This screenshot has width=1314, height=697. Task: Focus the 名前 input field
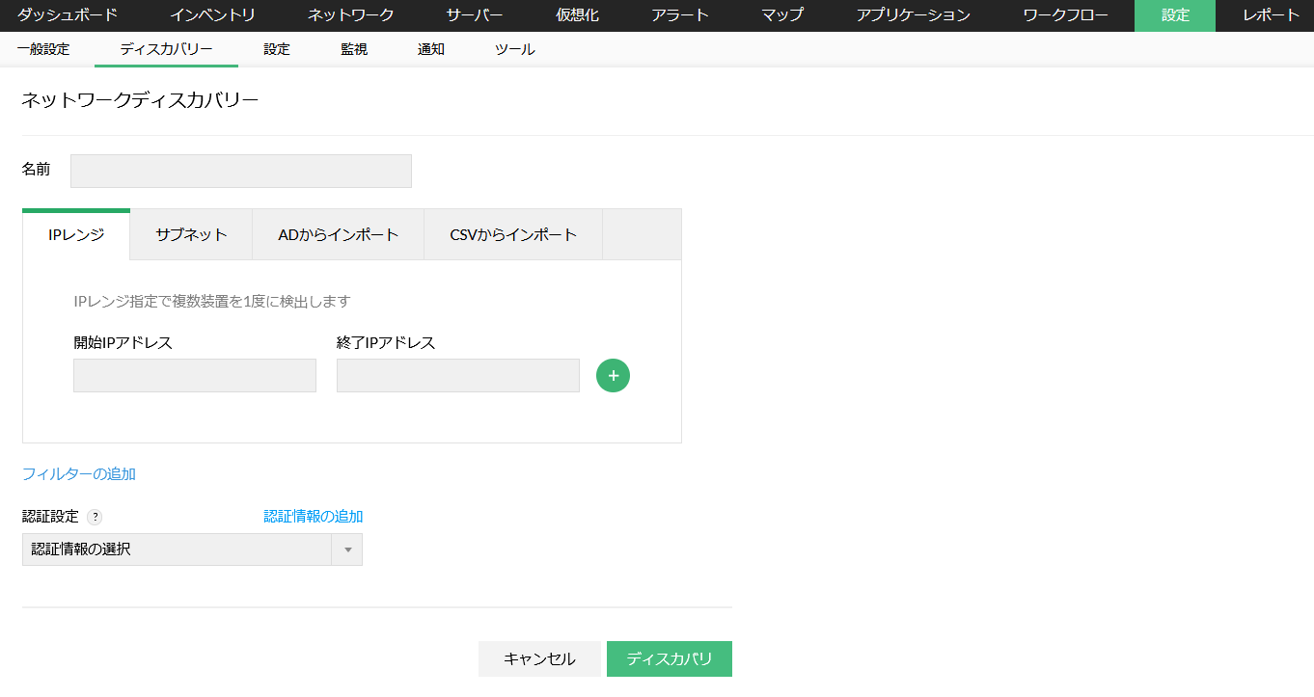point(241,171)
